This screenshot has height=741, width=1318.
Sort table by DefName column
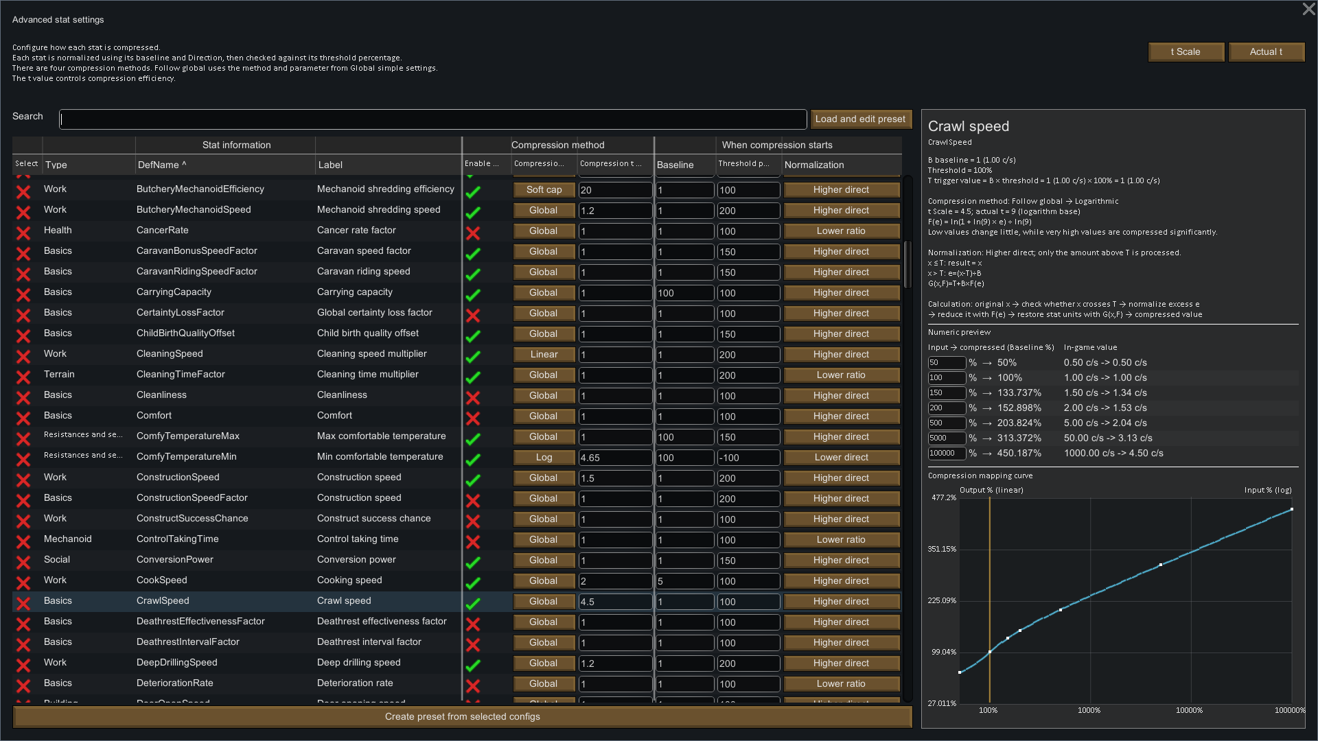tap(225, 165)
